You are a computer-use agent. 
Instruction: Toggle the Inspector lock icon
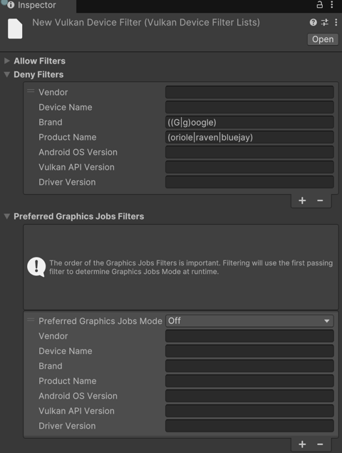pyautogui.click(x=319, y=4)
